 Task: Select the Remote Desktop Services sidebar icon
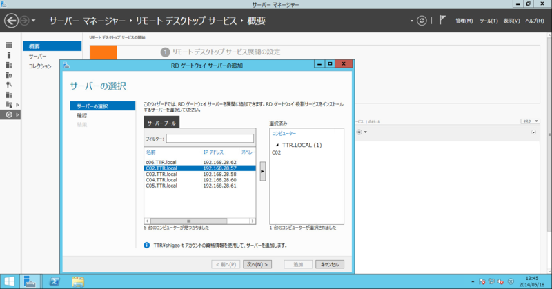[9, 114]
